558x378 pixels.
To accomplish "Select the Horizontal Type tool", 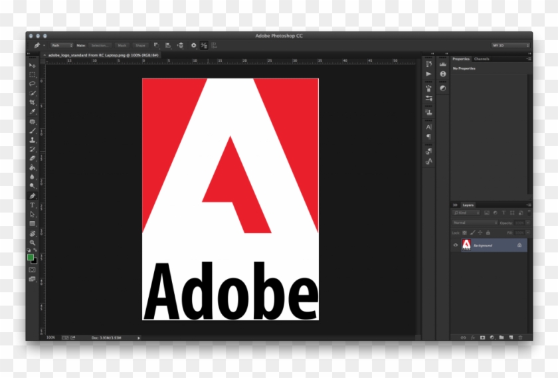I will pos(33,205).
